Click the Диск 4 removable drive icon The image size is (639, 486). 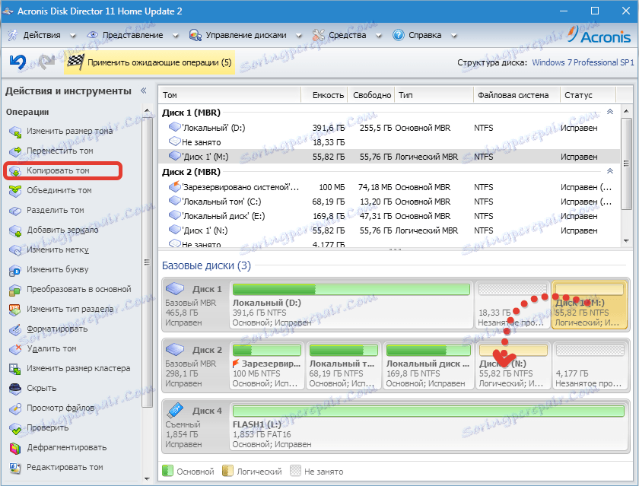175,410
